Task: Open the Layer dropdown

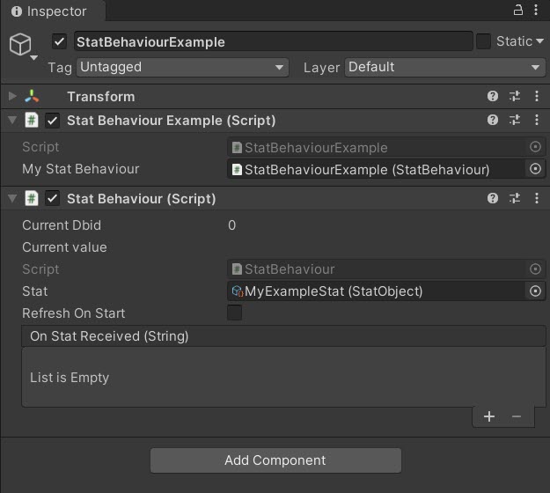Action: pyautogui.click(x=445, y=67)
